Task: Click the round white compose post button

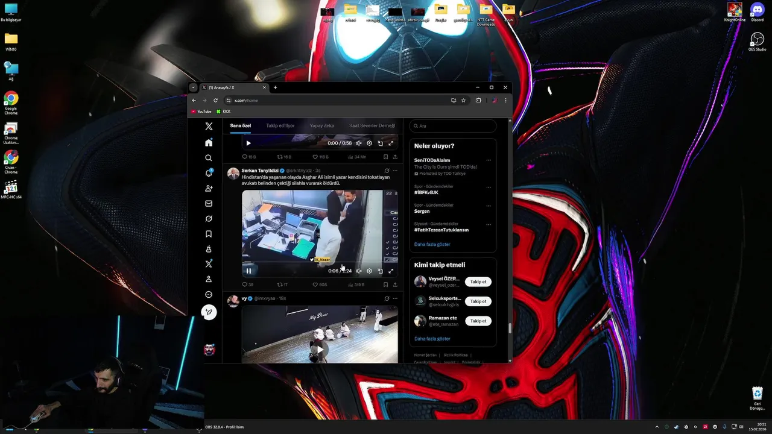Action: click(209, 312)
